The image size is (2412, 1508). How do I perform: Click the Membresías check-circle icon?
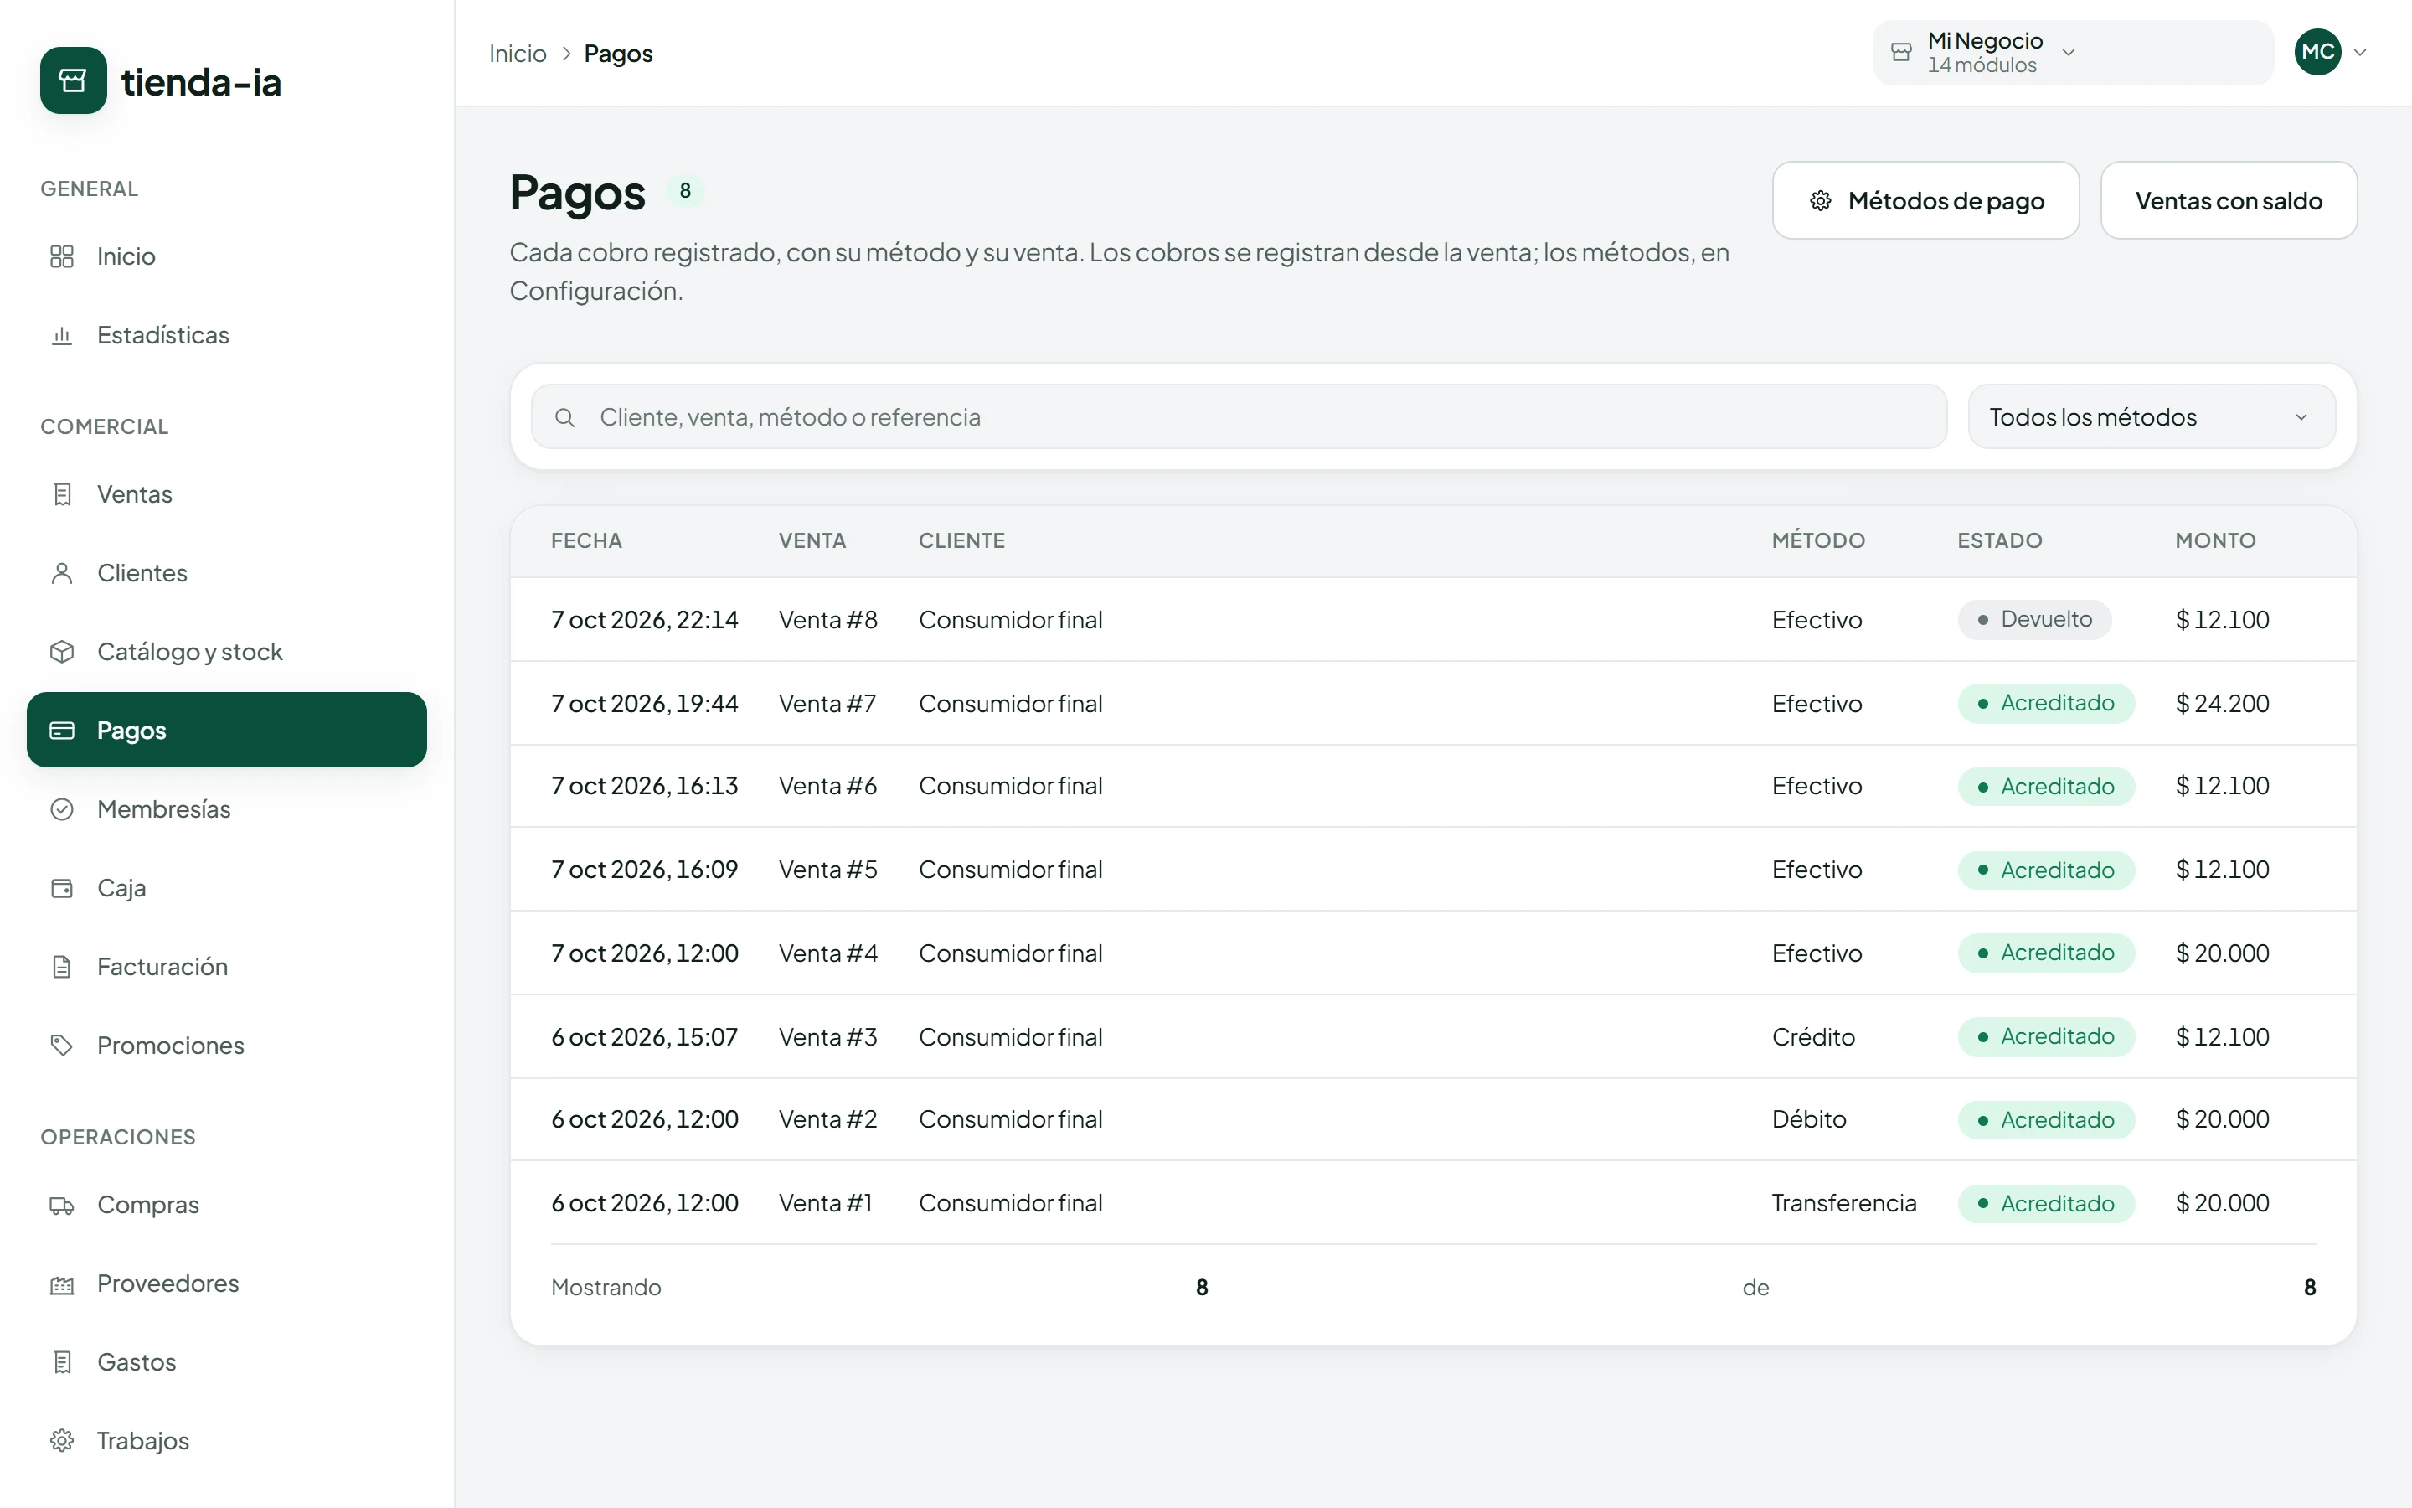pos(62,808)
